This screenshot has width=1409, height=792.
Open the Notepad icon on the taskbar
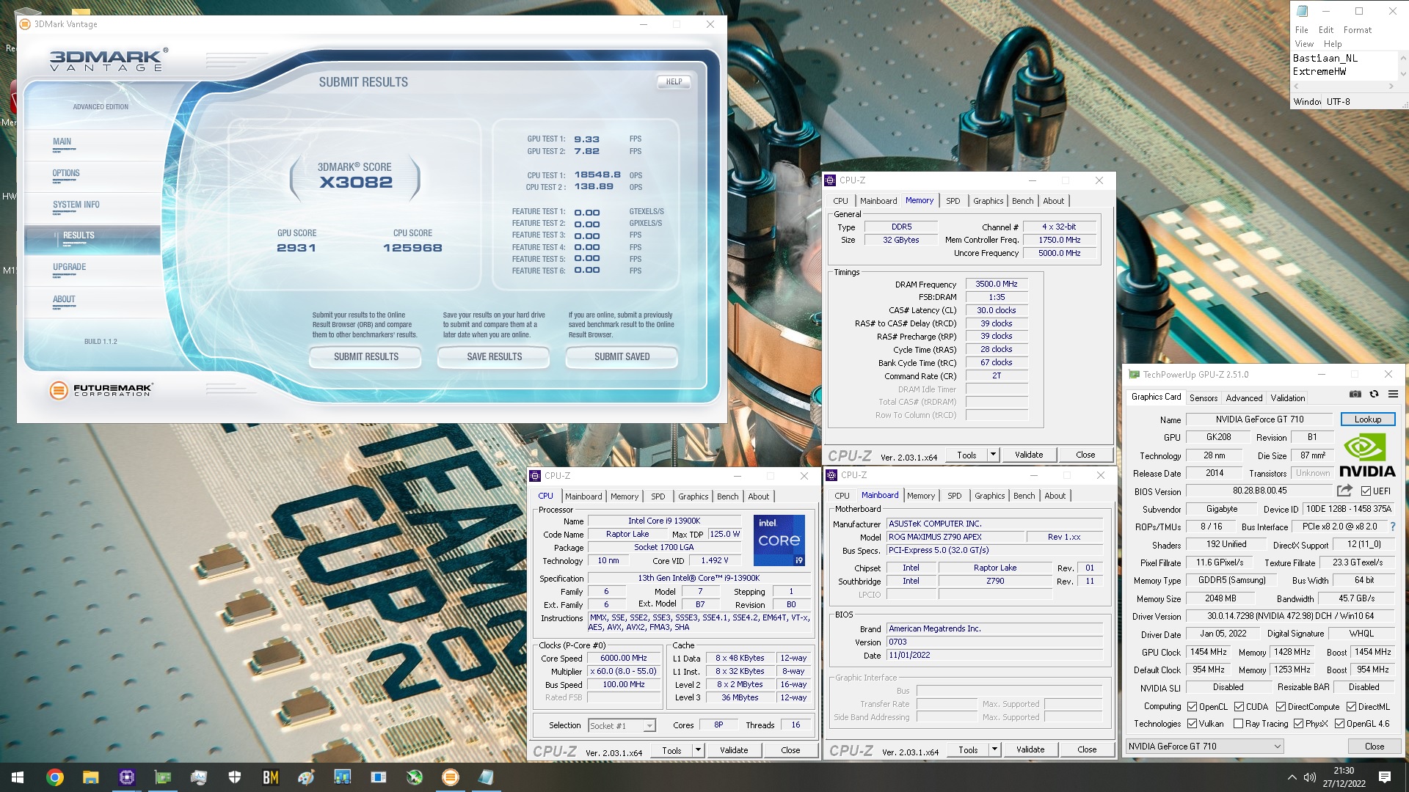click(487, 777)
